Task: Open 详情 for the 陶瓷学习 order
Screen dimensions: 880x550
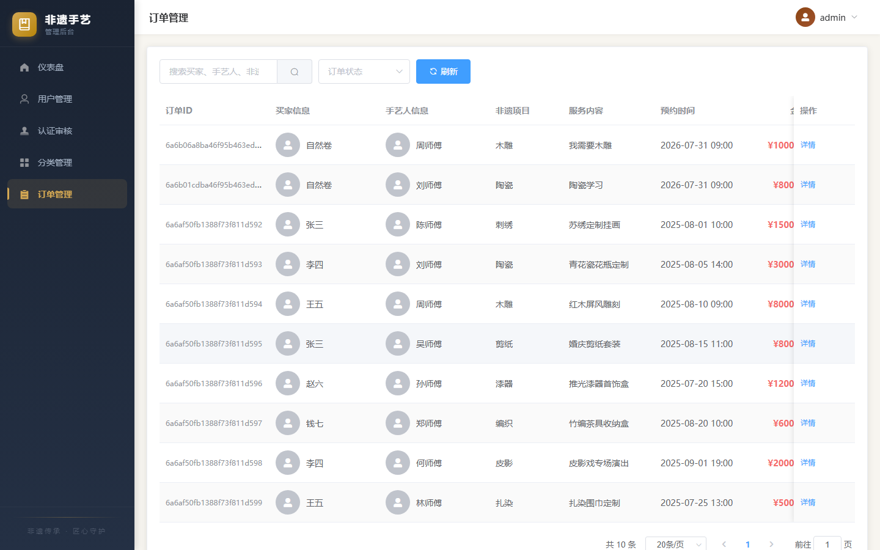Action: [808, 185]
